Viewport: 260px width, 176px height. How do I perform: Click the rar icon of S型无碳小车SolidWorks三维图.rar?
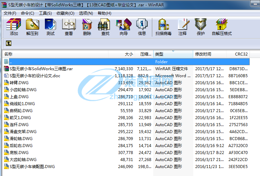click(x=6, y=69)
